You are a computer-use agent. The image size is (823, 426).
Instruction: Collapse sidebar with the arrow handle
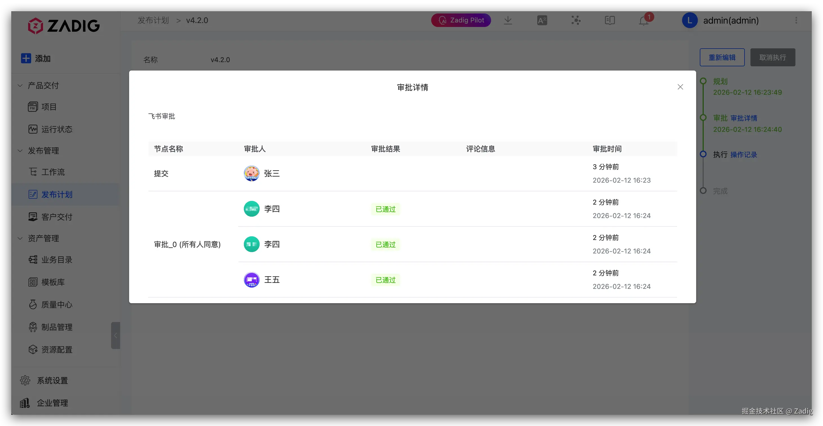click(x=115, y=335)
